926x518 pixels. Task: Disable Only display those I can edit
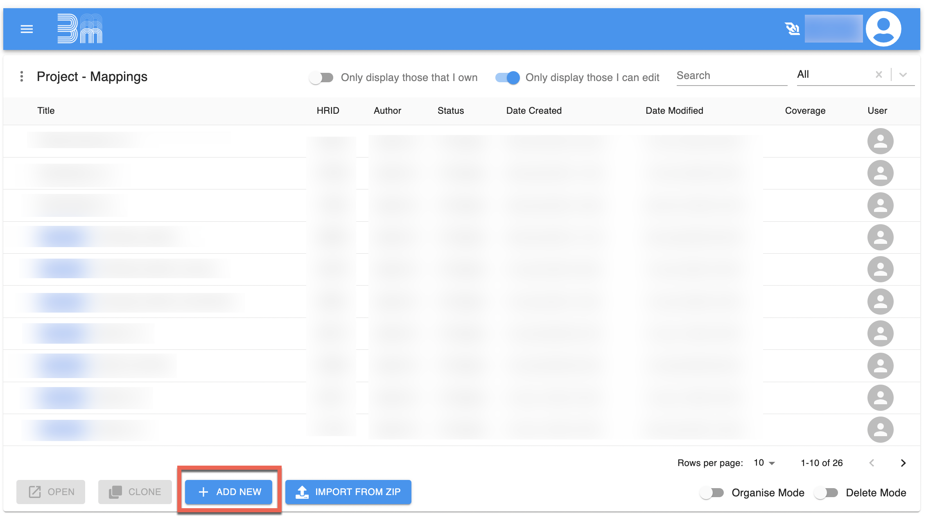coord(507,77)
